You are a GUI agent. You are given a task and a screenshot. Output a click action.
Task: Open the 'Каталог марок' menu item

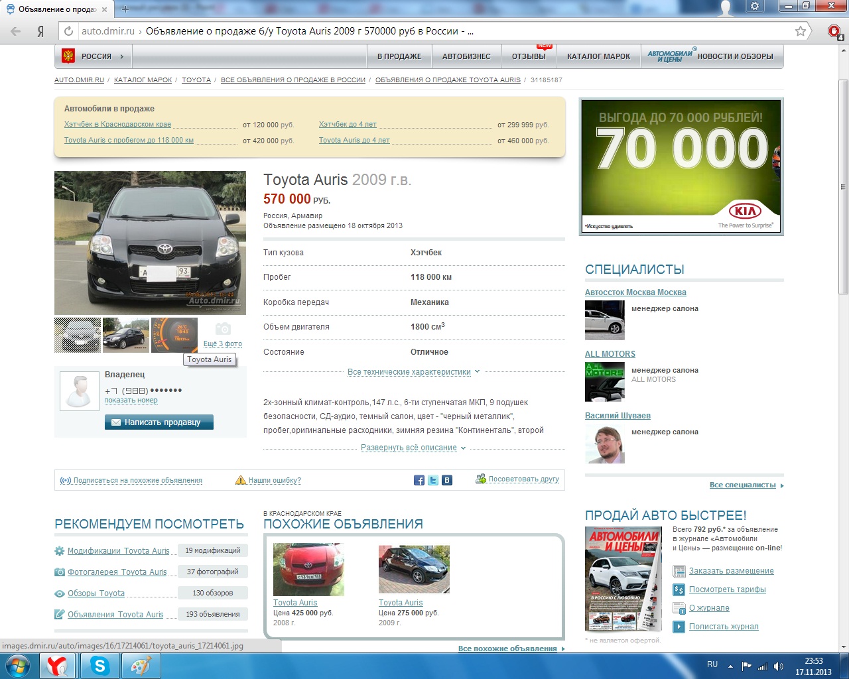click(598, 57)
